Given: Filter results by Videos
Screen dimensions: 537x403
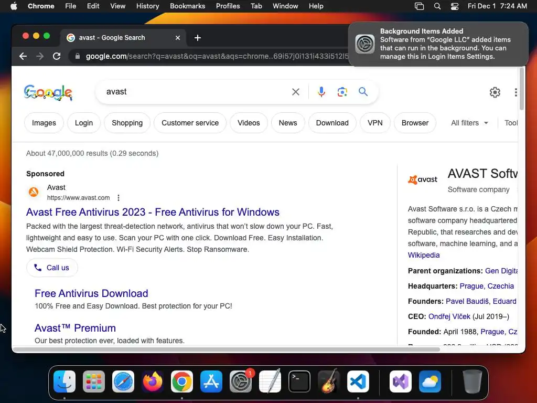Looking at the screenshot, I should (249, 123).
